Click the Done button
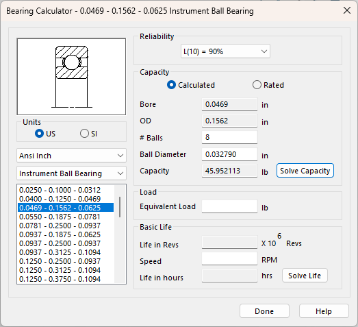This screenshot has width=358, height=327. [264, 311]
